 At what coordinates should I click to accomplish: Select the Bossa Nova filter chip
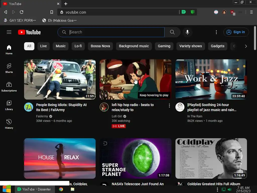[x=100, y=46]
